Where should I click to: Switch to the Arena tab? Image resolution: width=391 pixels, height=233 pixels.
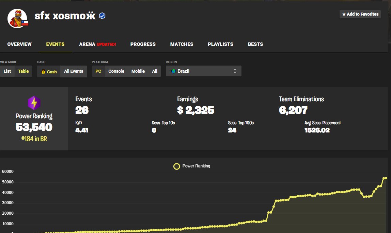[97, 44]
